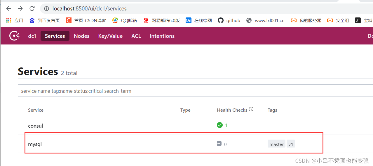
Task: Open the github bookmark
Action: [x=229, y=20]
